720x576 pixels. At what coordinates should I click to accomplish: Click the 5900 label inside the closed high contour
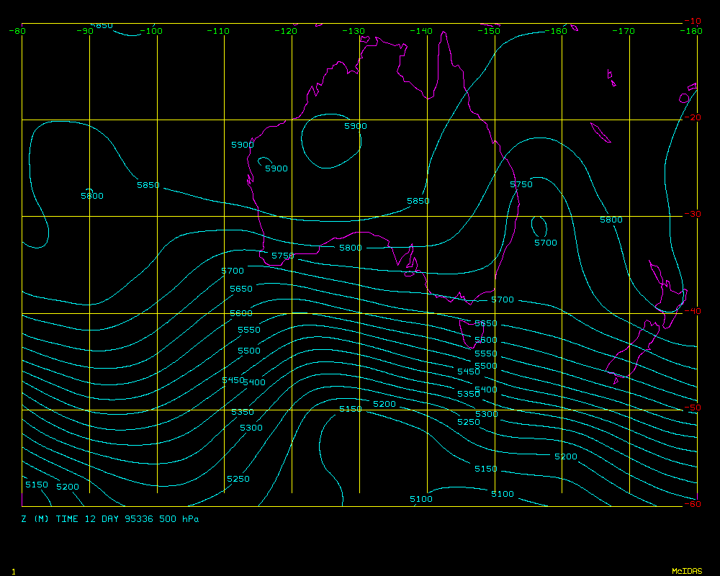point(355,126)
